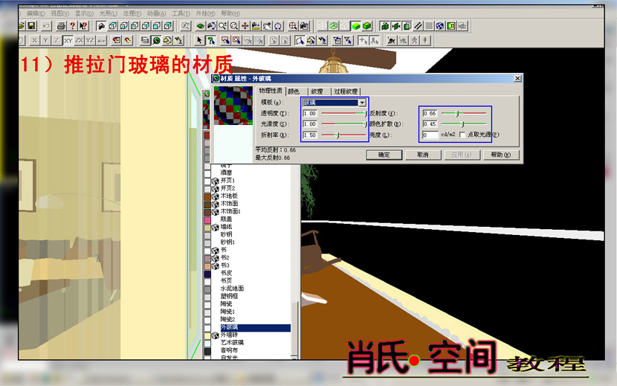Viewport: 617px width, 386px height.
Task: Click the 取消 button
Action: point(423,155)
